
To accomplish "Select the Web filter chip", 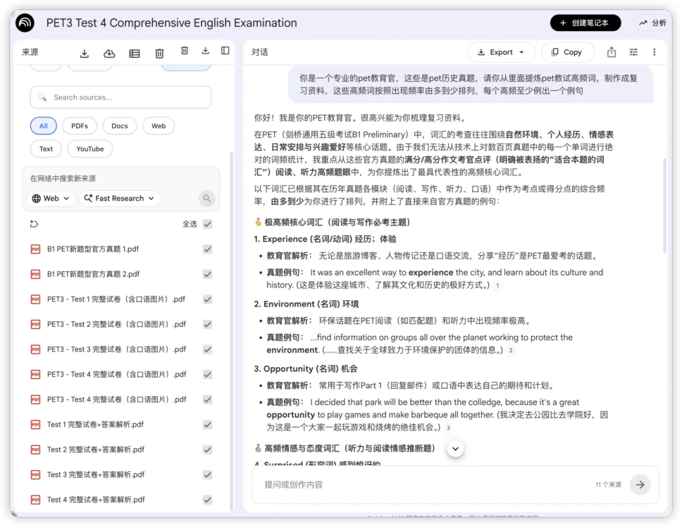I will pos(159,126).
